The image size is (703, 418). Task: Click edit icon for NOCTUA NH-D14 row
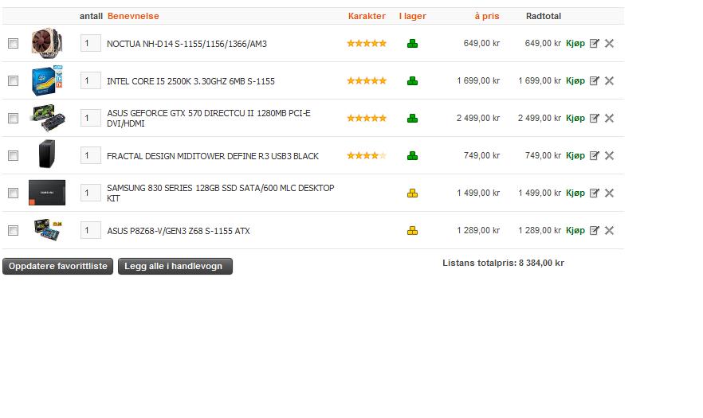click(594, 44)
